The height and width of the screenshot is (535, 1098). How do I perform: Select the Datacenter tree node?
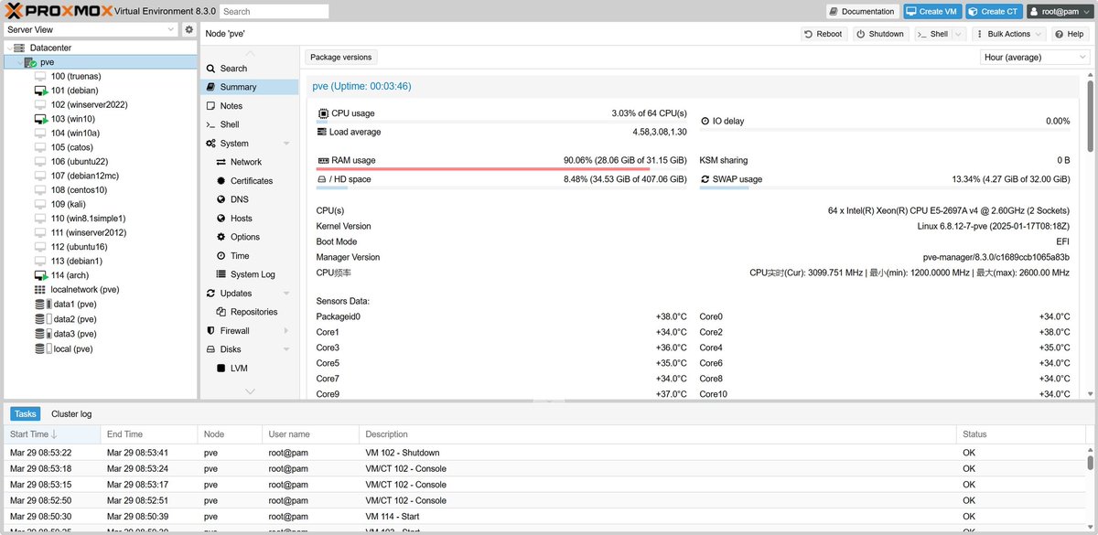tap(50, 48)
